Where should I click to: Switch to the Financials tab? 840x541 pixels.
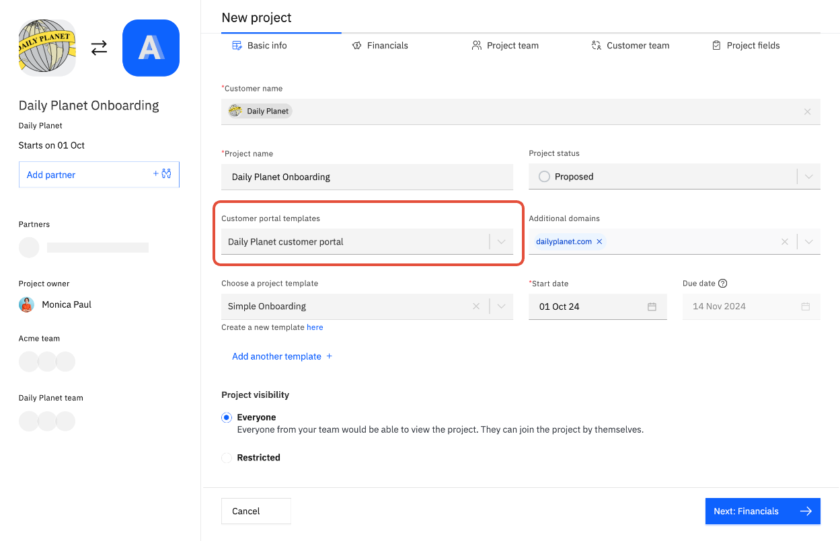pos(380,46)
